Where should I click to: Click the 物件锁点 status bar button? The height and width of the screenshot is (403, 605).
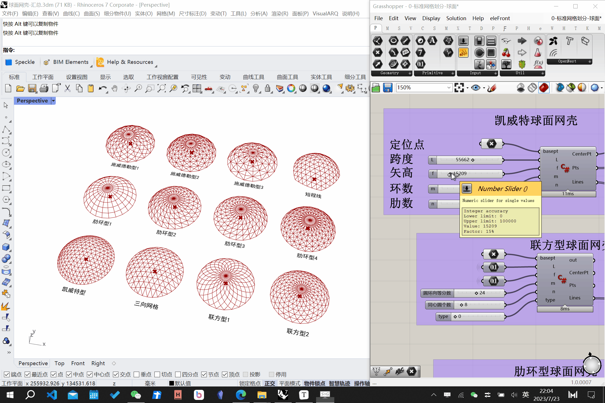click(314, 383)
